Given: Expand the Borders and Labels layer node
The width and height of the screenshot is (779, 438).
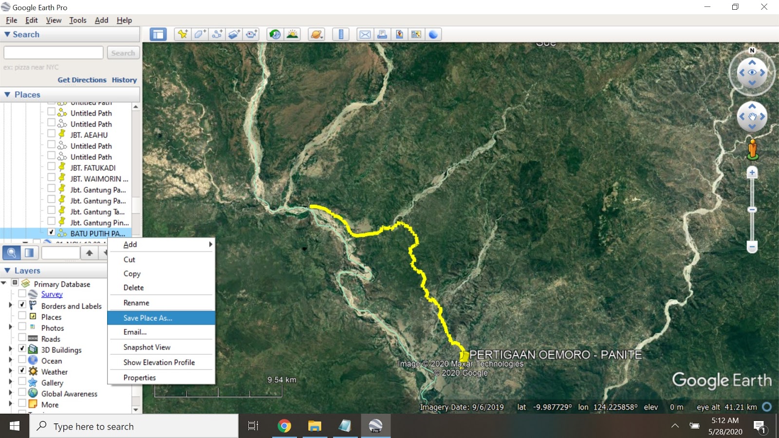Looking at the screenshot, I should click(x=10, y=305).
